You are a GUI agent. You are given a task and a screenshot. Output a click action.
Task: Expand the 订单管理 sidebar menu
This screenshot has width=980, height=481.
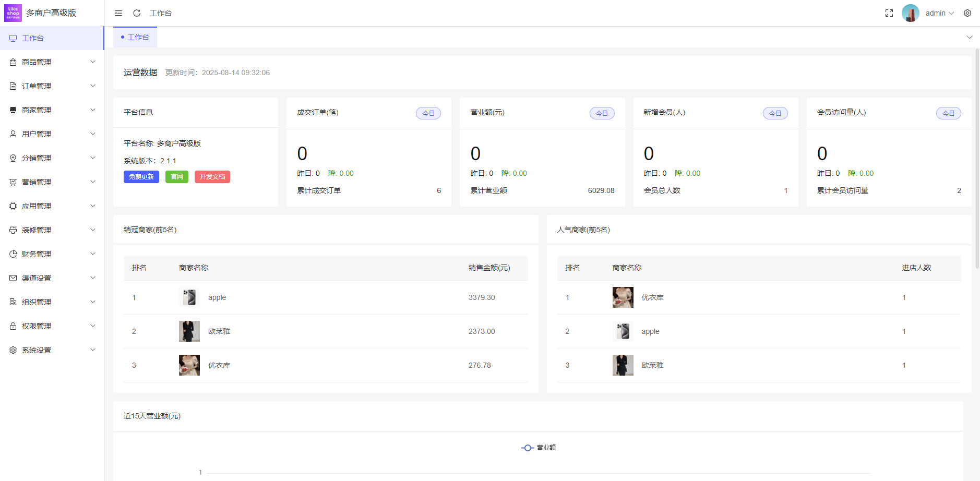click(x=52, y=86)
